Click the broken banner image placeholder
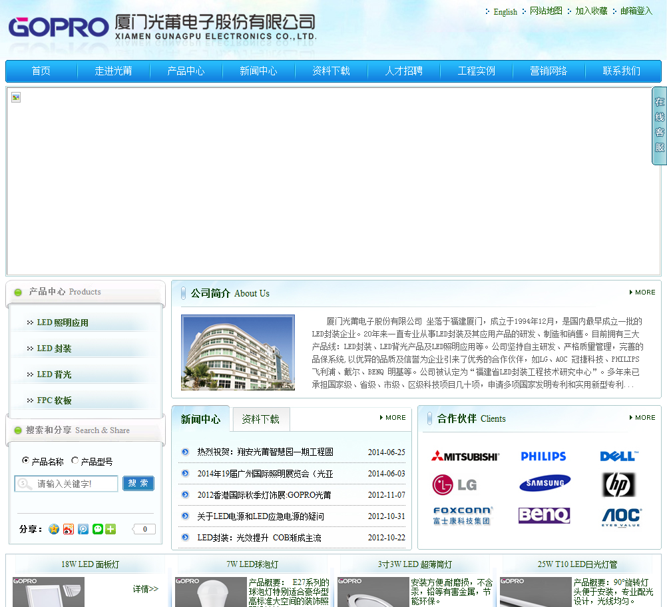 pos(16,97)
